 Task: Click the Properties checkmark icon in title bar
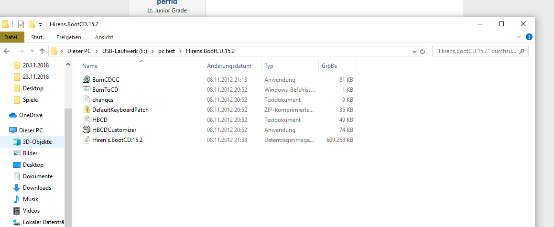coord(21,24)
